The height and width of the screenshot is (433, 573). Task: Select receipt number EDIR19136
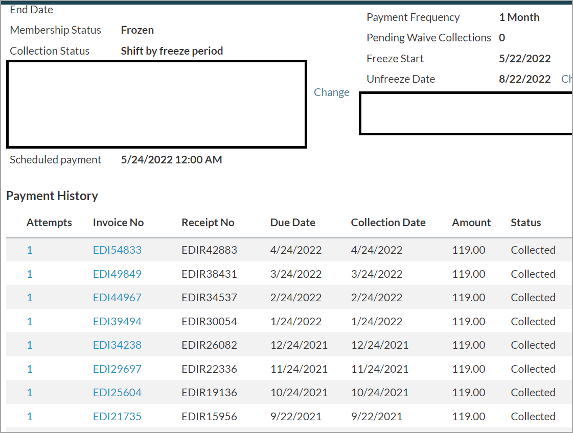[209, 393]
